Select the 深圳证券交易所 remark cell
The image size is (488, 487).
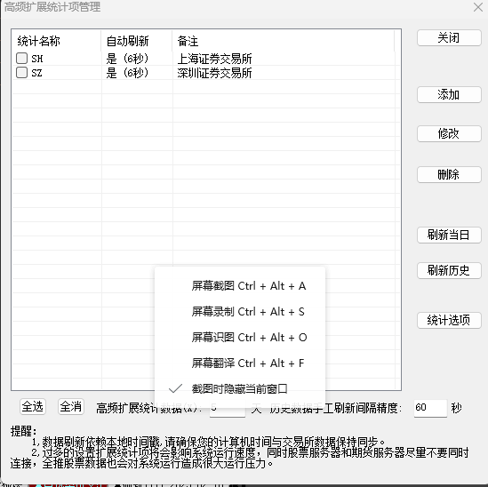pos(214,73)
